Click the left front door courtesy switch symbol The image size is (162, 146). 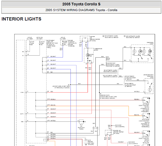pyautogui.click(x=146, y=133)
